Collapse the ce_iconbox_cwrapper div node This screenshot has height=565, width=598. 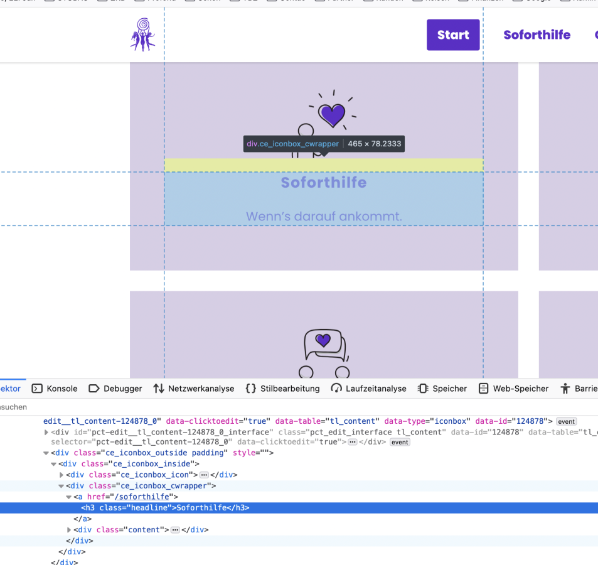61,486
